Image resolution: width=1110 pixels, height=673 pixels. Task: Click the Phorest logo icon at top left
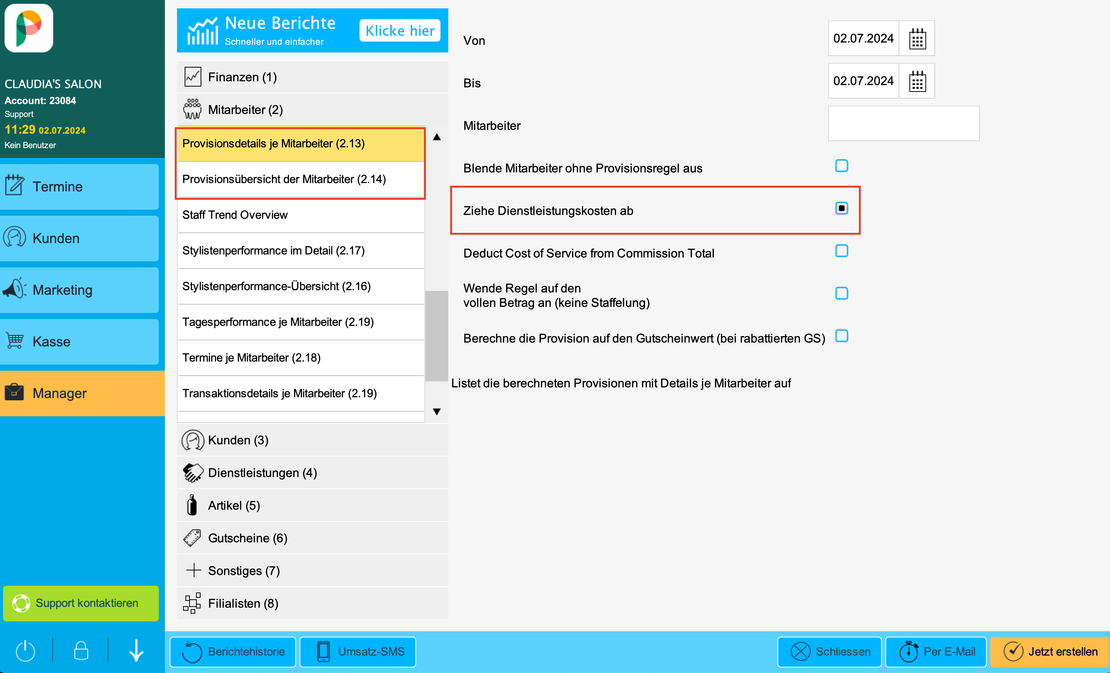point(29,28)
